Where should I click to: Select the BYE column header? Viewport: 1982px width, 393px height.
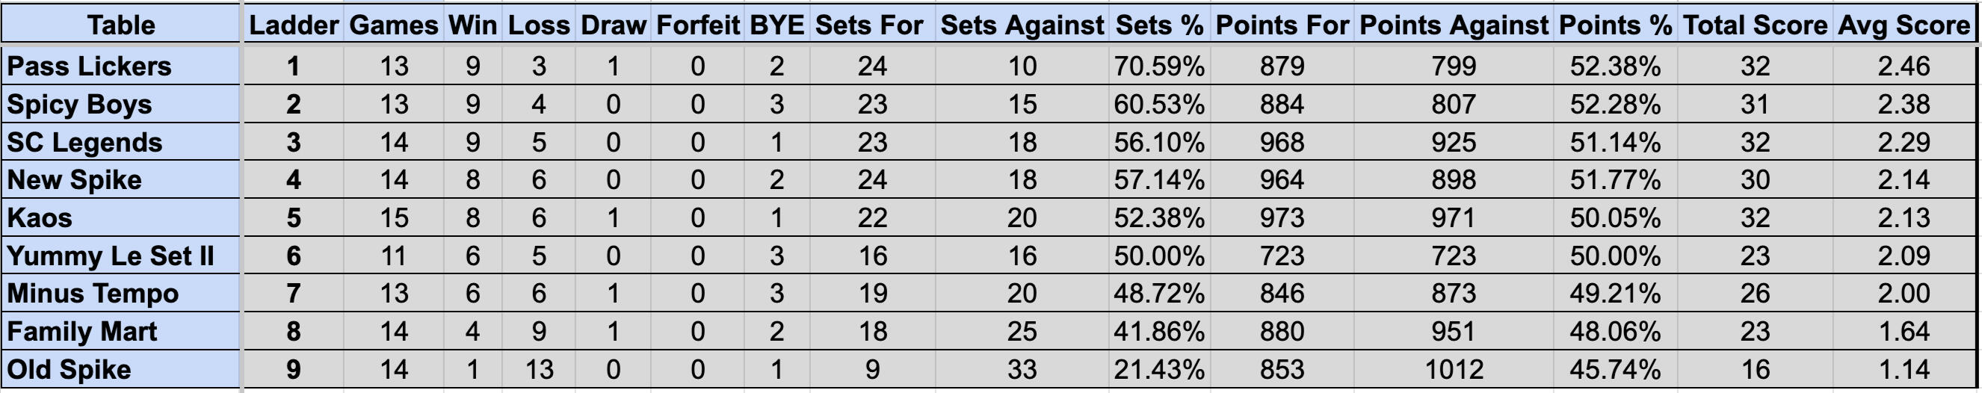[777, 25]
